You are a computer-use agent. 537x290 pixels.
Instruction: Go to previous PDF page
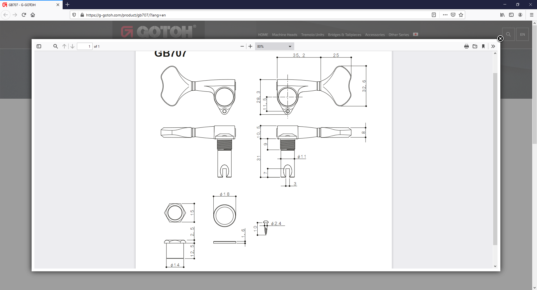point(64,46)
